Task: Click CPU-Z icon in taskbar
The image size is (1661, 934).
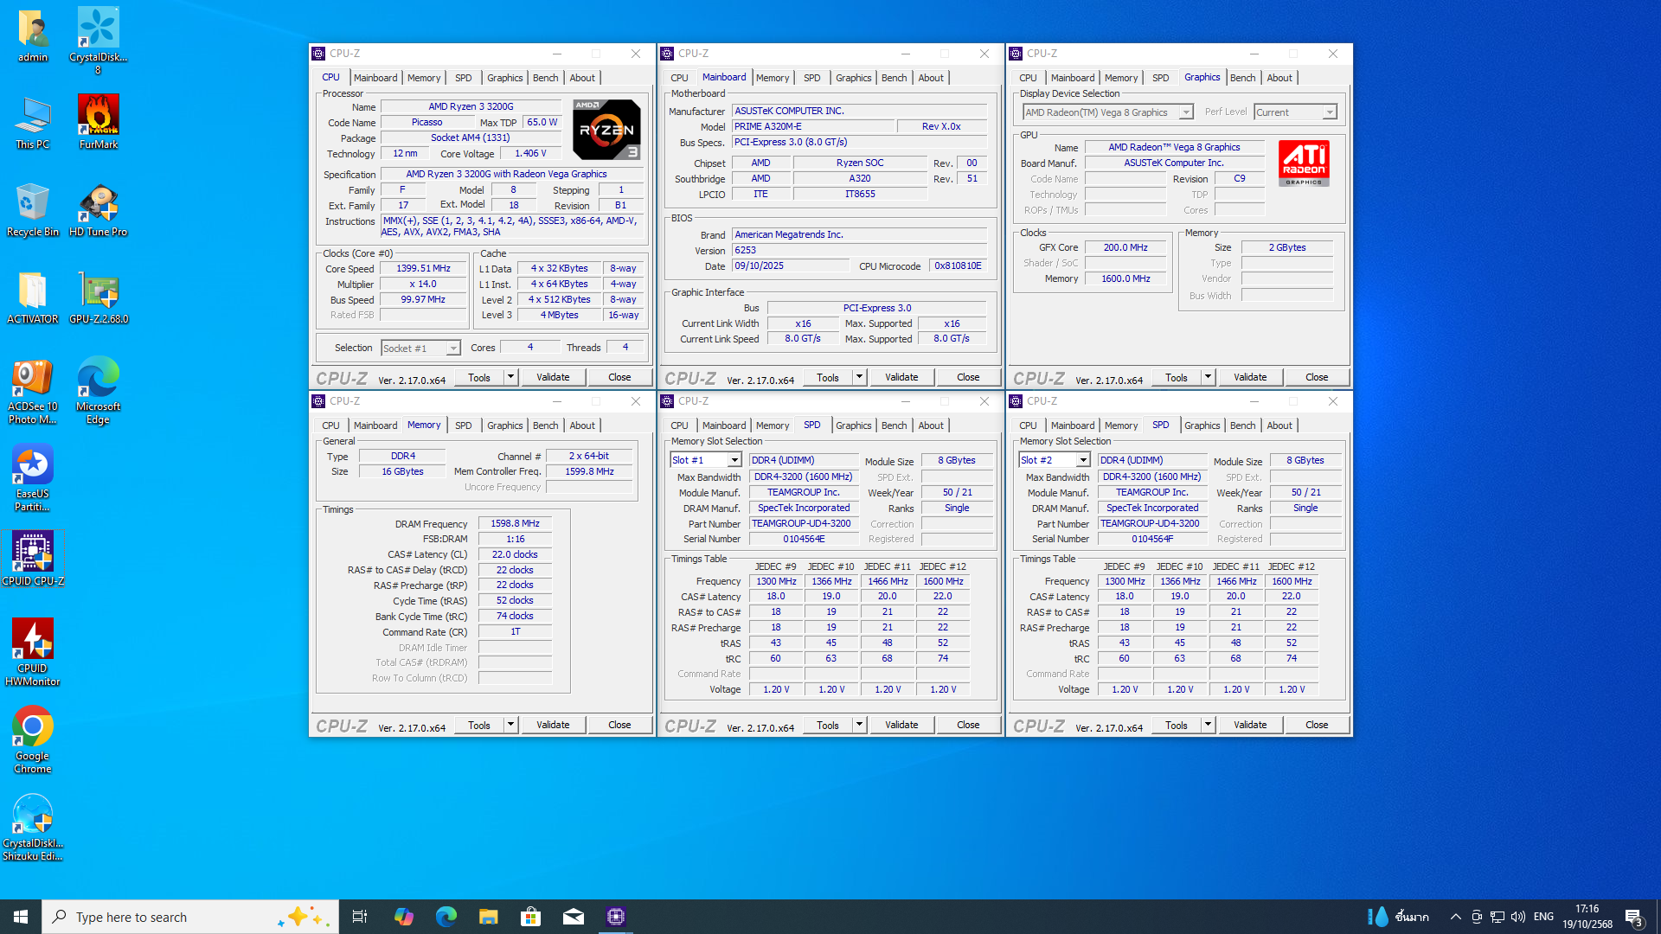Action: tap(615, 917)
